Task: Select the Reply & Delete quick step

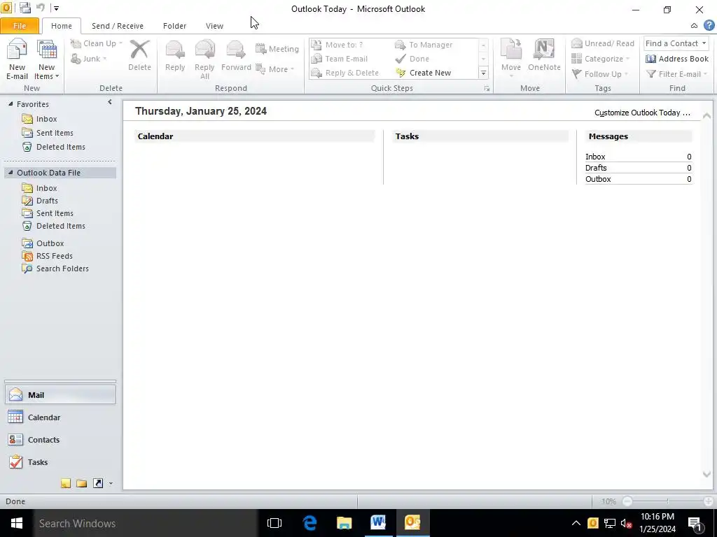Action: (344, 73)
